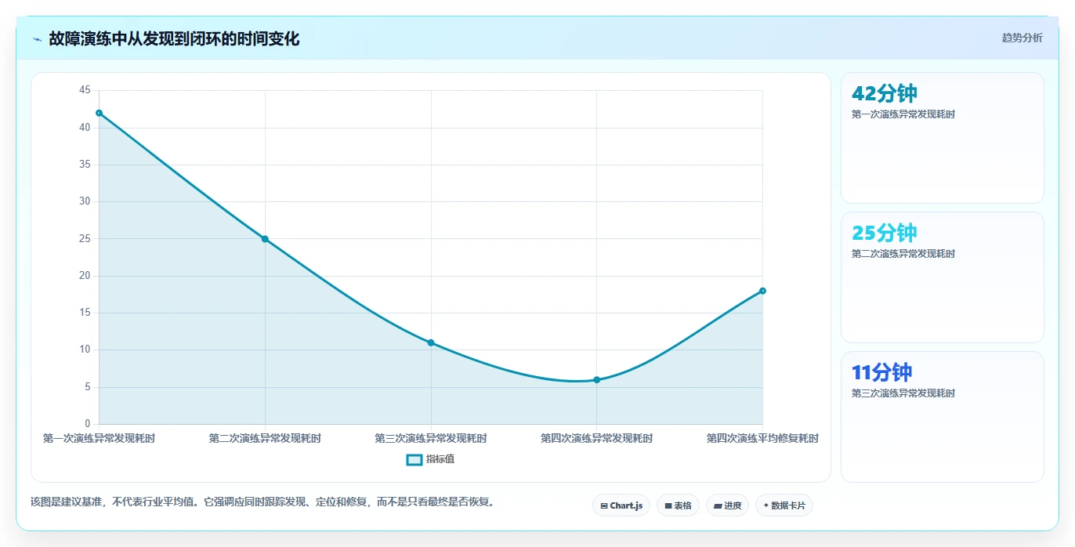Screen dimensions: 1075x547
Task: Click the x-axis label 第一次演练异常发现耗时
Action: point(99,439)
